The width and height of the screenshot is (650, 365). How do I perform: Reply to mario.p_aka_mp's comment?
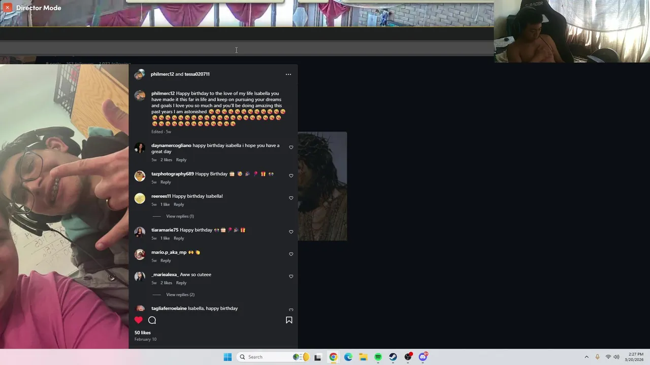(x=166, y=261)
